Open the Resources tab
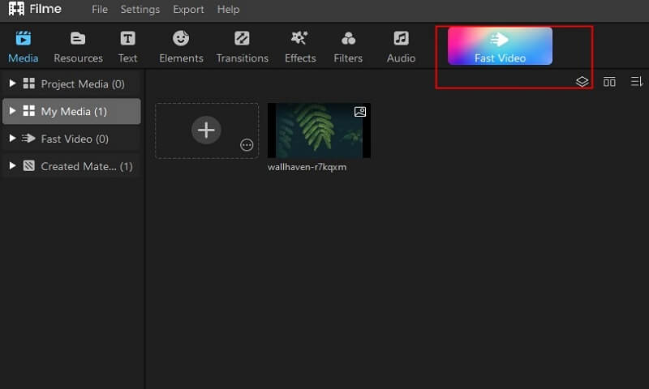 pyautogui.click(x=78, y=47)
